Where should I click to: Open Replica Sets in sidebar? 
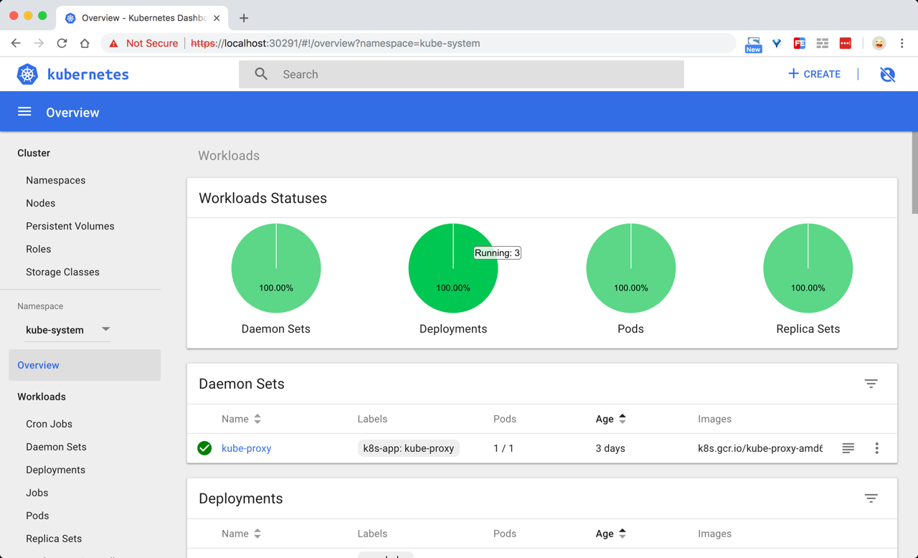54,539
